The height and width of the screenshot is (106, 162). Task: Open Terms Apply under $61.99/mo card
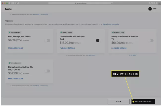point(133,55)
